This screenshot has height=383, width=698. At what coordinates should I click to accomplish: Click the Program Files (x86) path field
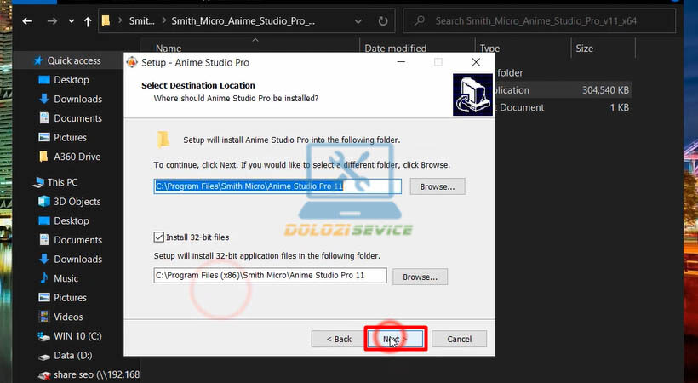270,275
